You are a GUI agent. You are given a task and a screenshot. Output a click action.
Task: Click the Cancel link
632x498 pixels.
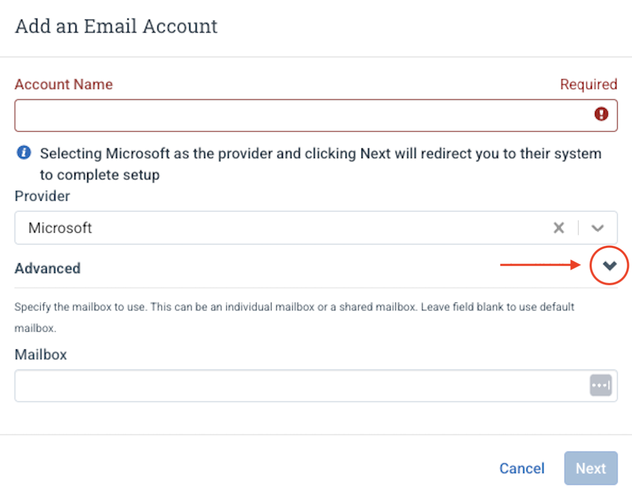coord(522,468)
